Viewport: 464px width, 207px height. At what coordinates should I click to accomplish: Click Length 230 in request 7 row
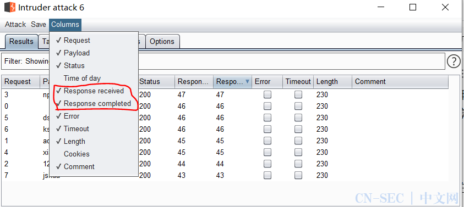pyautogui.click(x=322, y=175)
